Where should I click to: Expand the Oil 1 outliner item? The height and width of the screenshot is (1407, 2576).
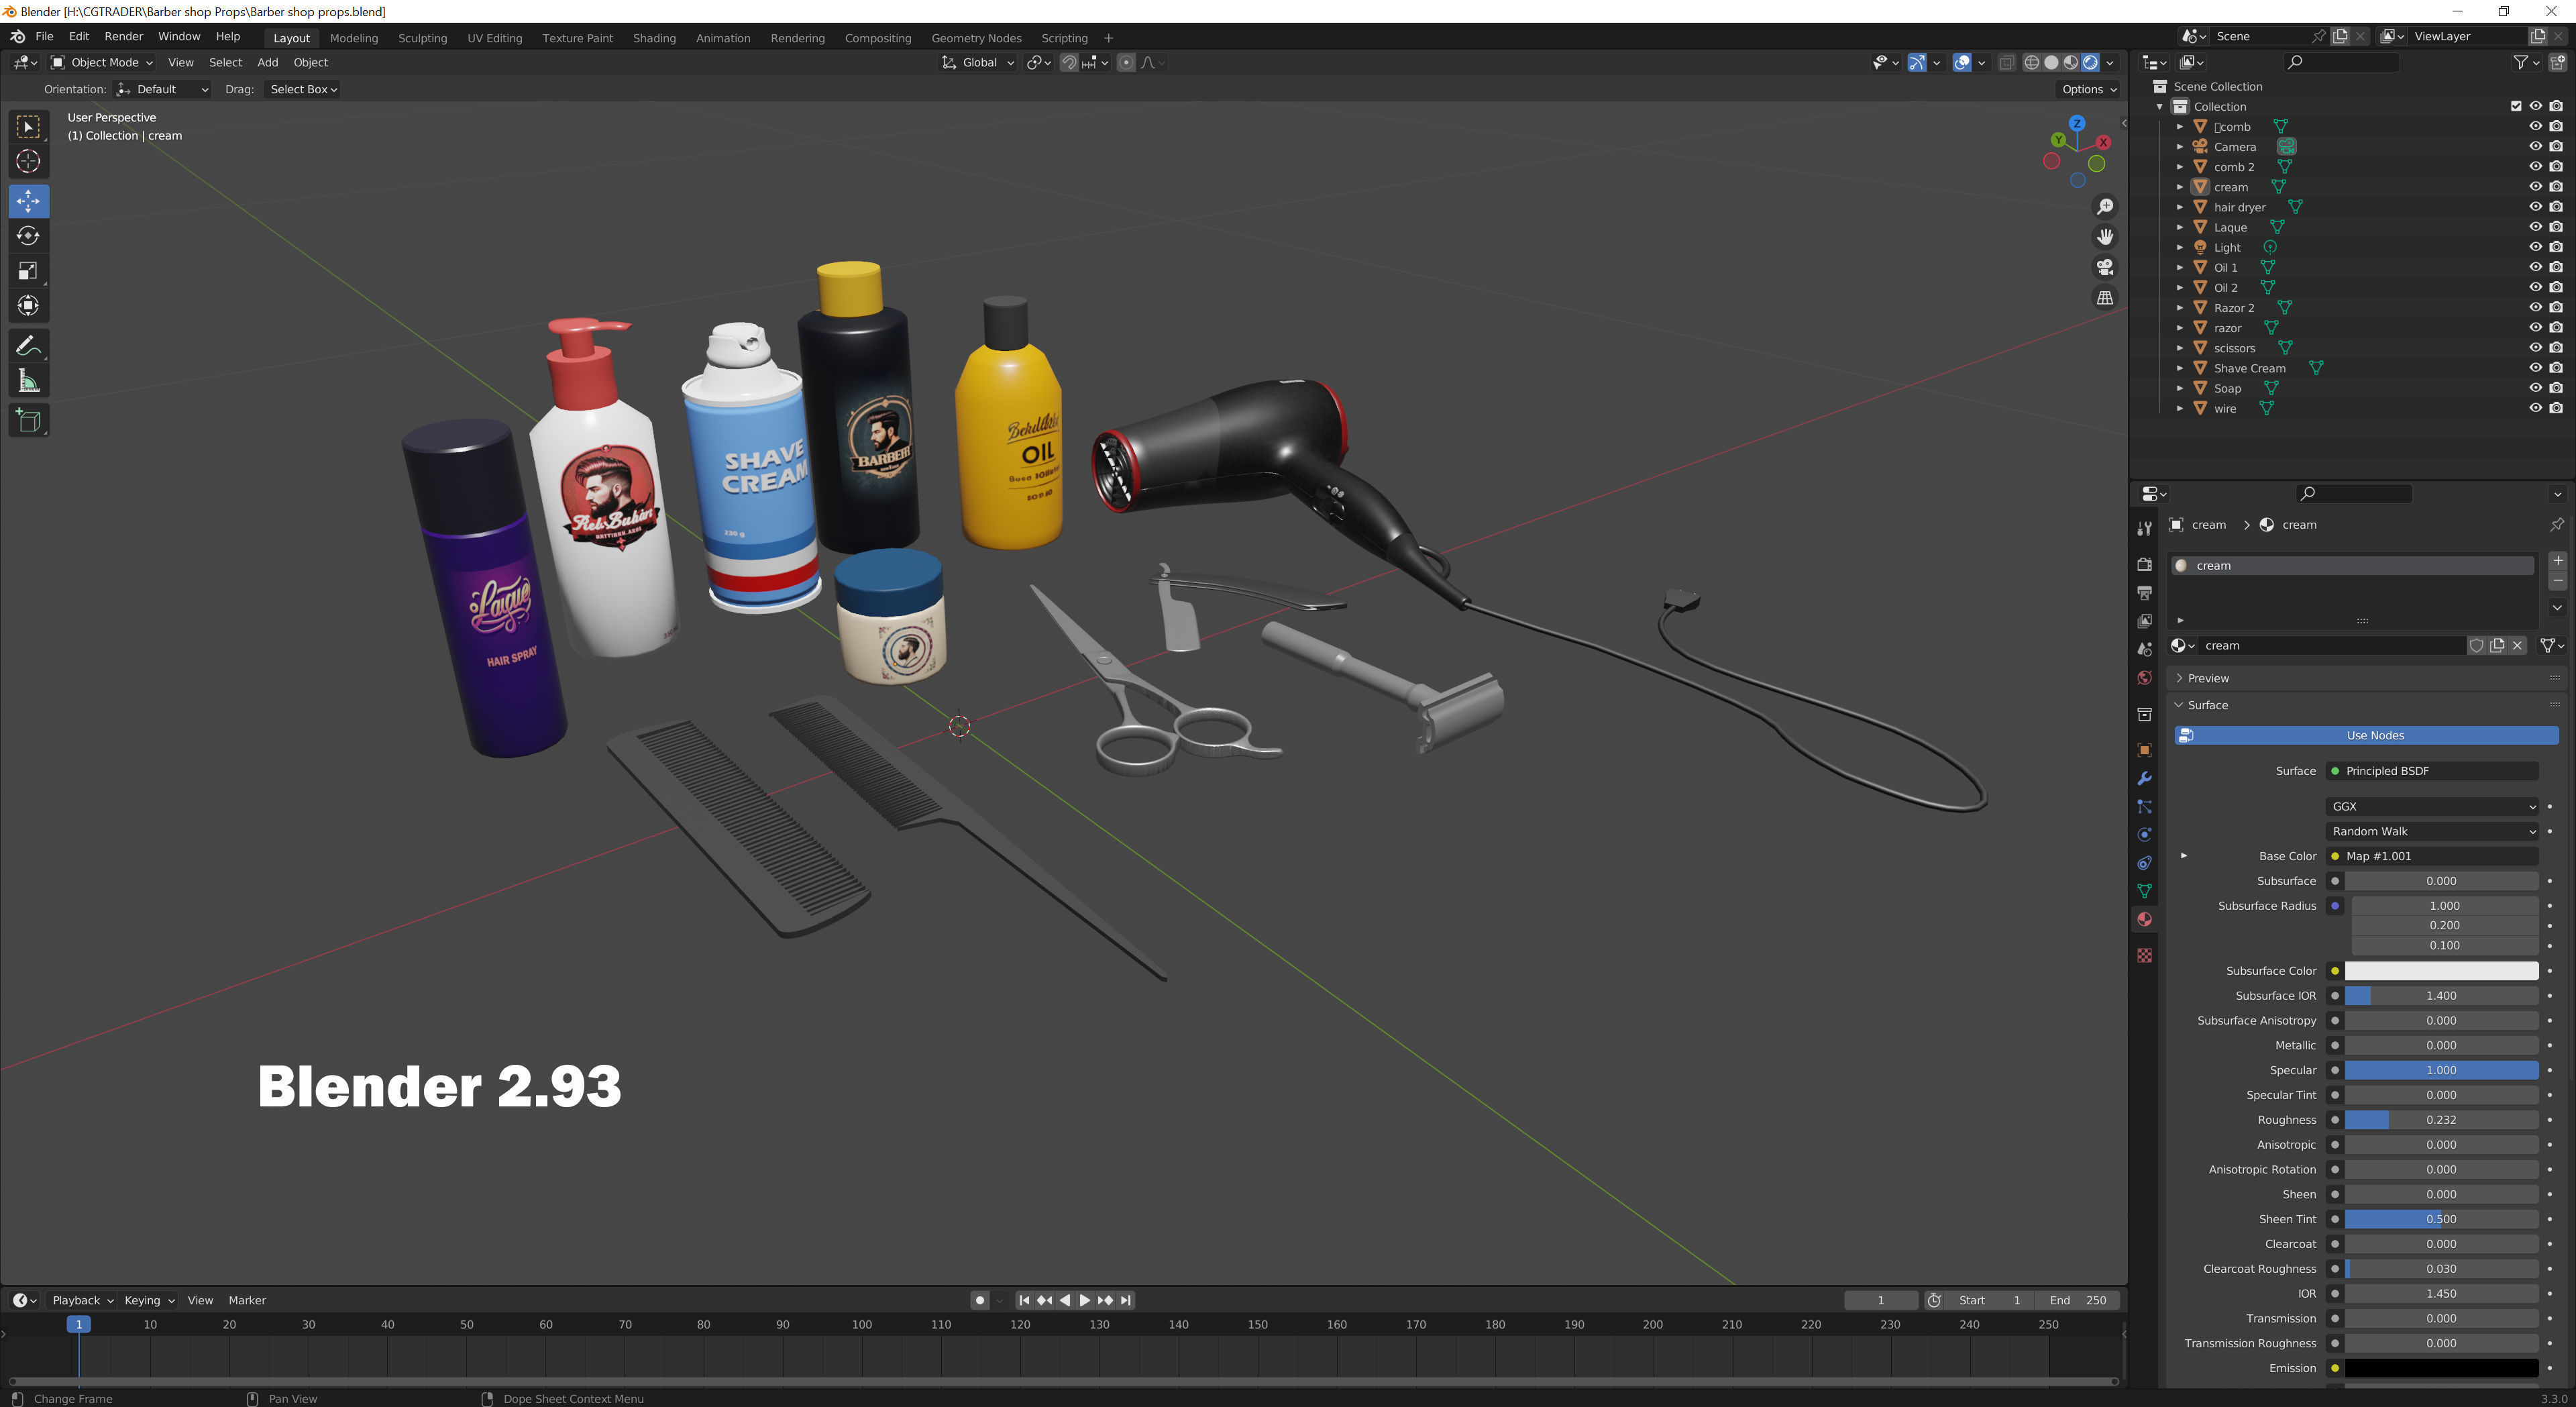point(2180,267)
